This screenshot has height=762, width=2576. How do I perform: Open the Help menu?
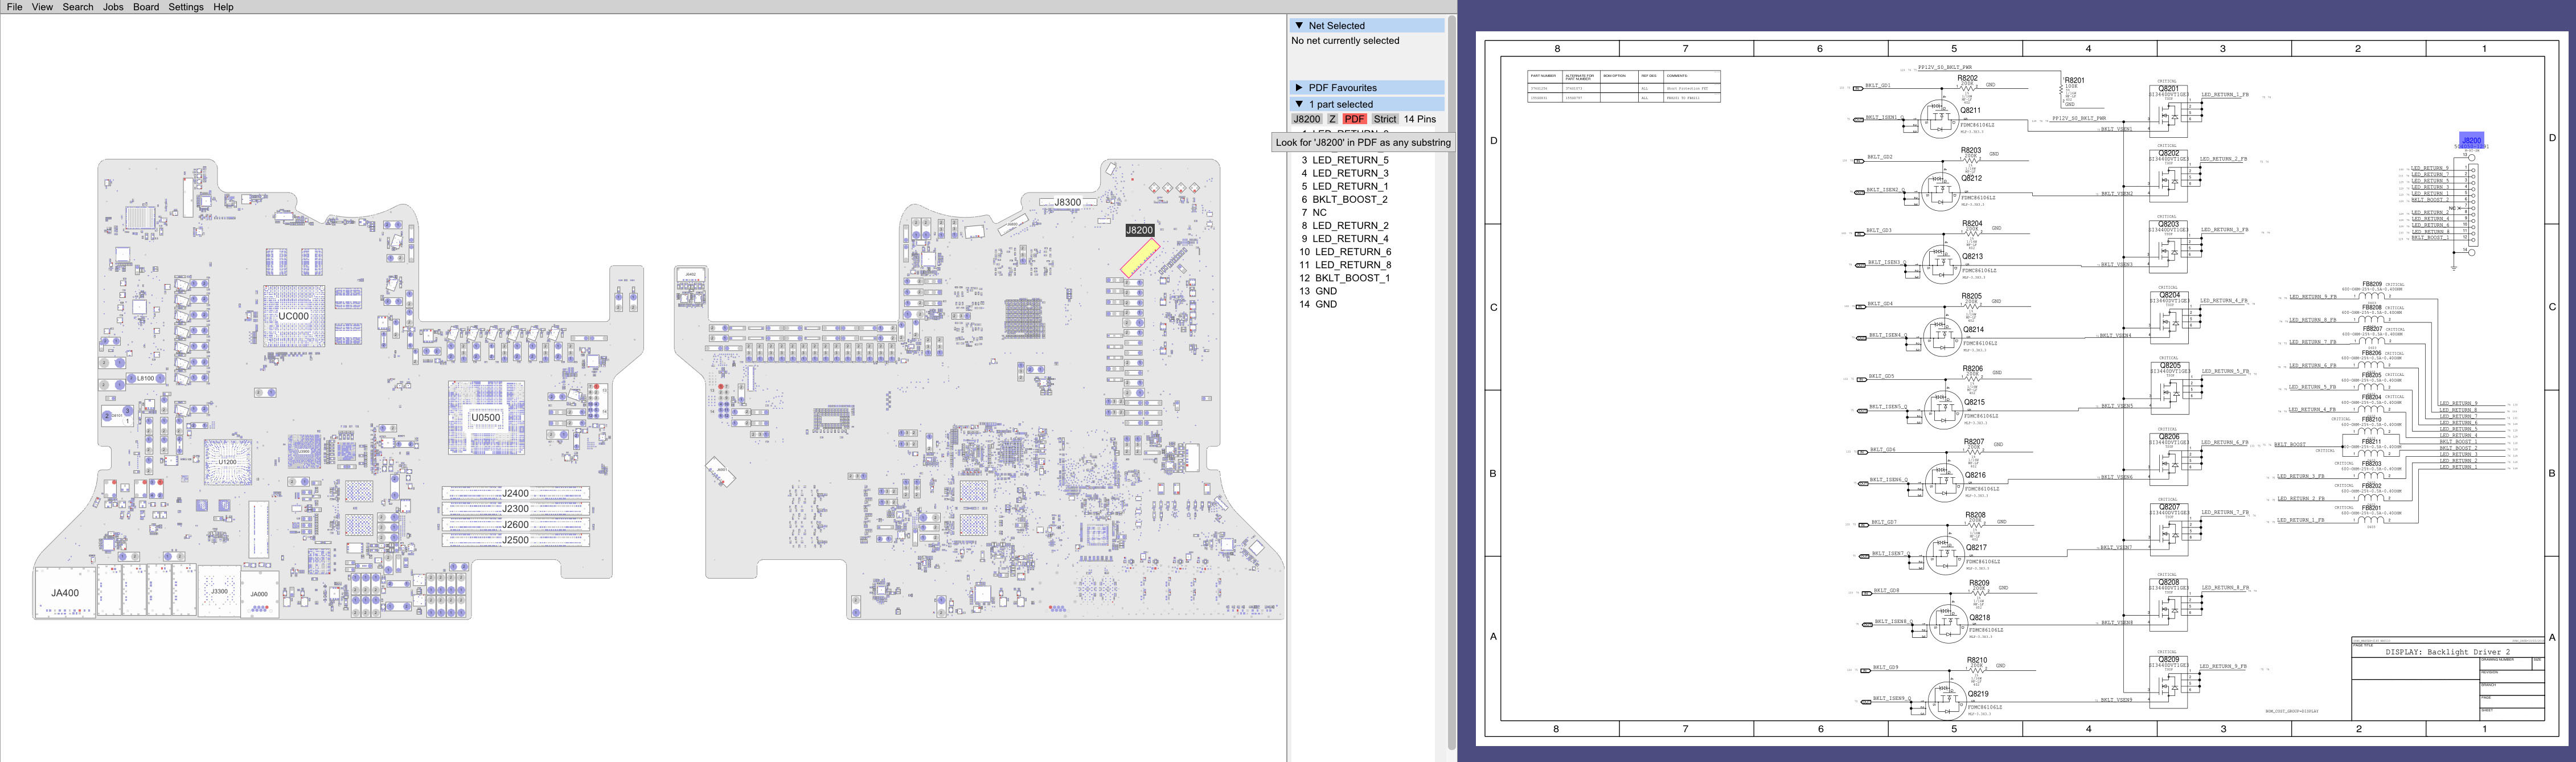[224, 7]
